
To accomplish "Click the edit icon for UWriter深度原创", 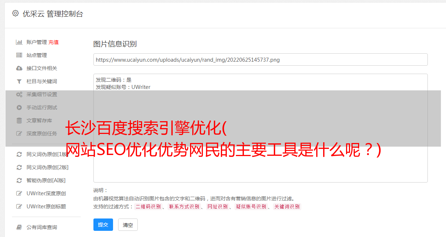I will [19, 193].
